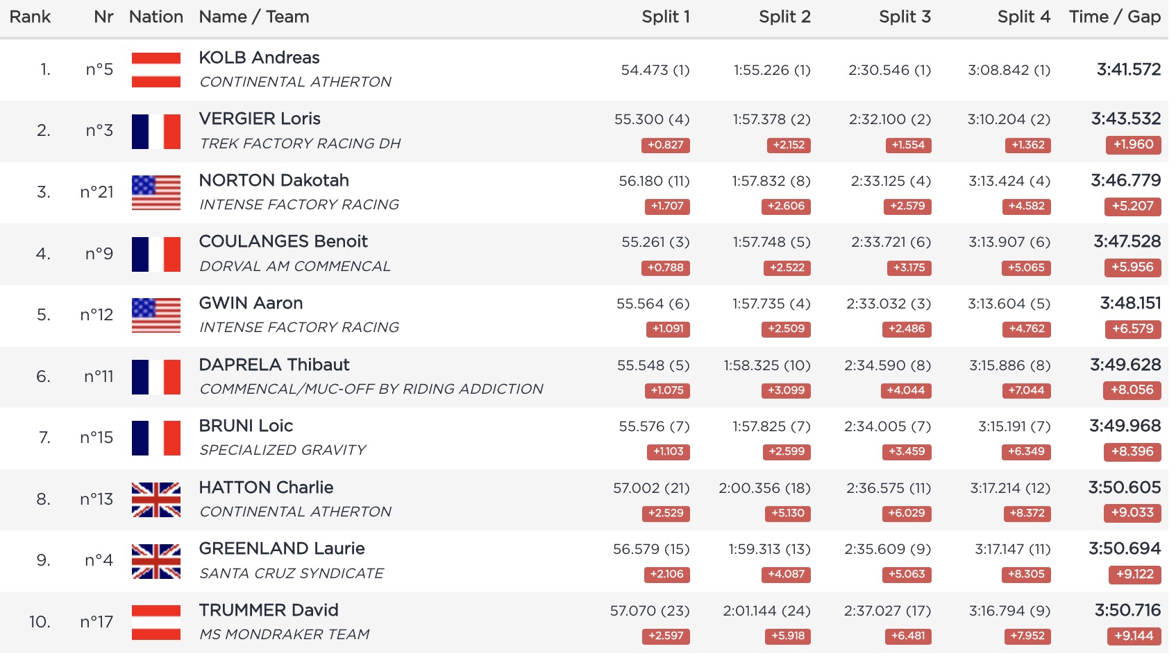Click France flag next to COULANGES Benoit
The image size is (1176, 660).
[x=156, y=254]
